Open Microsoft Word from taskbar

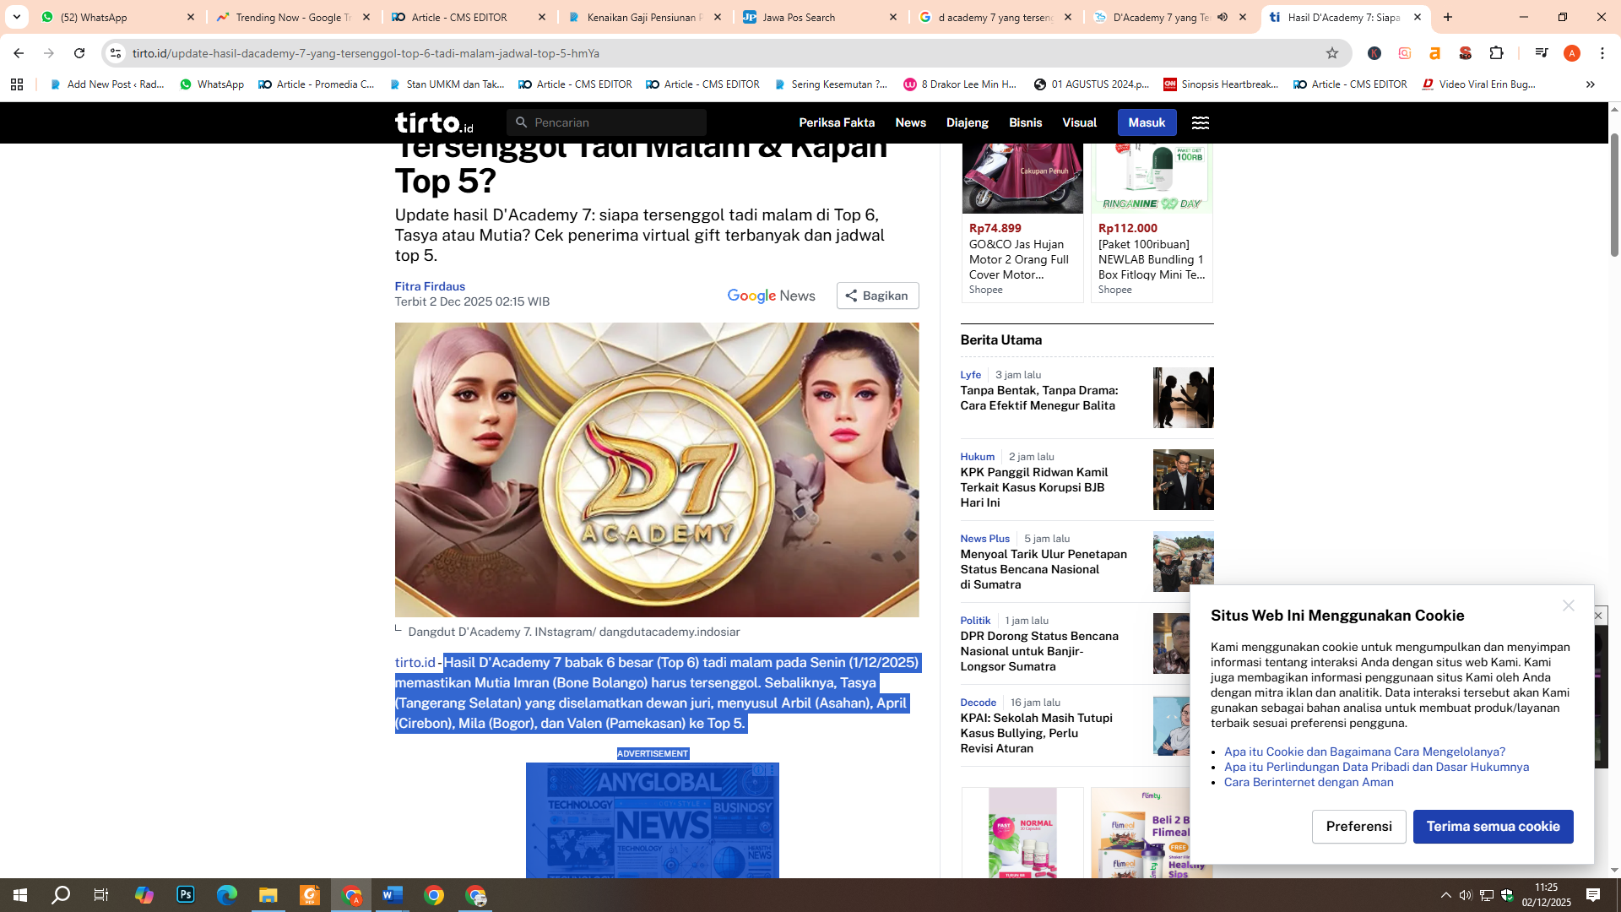pyautogui.click(x=393, y=895)
